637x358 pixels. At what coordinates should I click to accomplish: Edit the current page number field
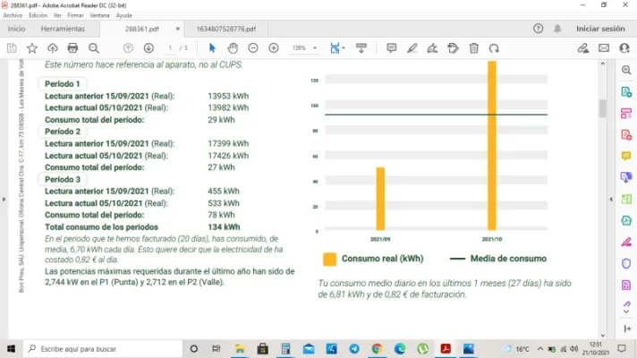170,48
